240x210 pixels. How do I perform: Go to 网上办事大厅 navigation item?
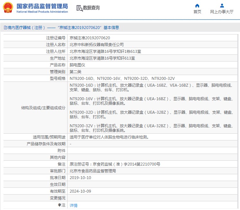[x=222, y=12]
